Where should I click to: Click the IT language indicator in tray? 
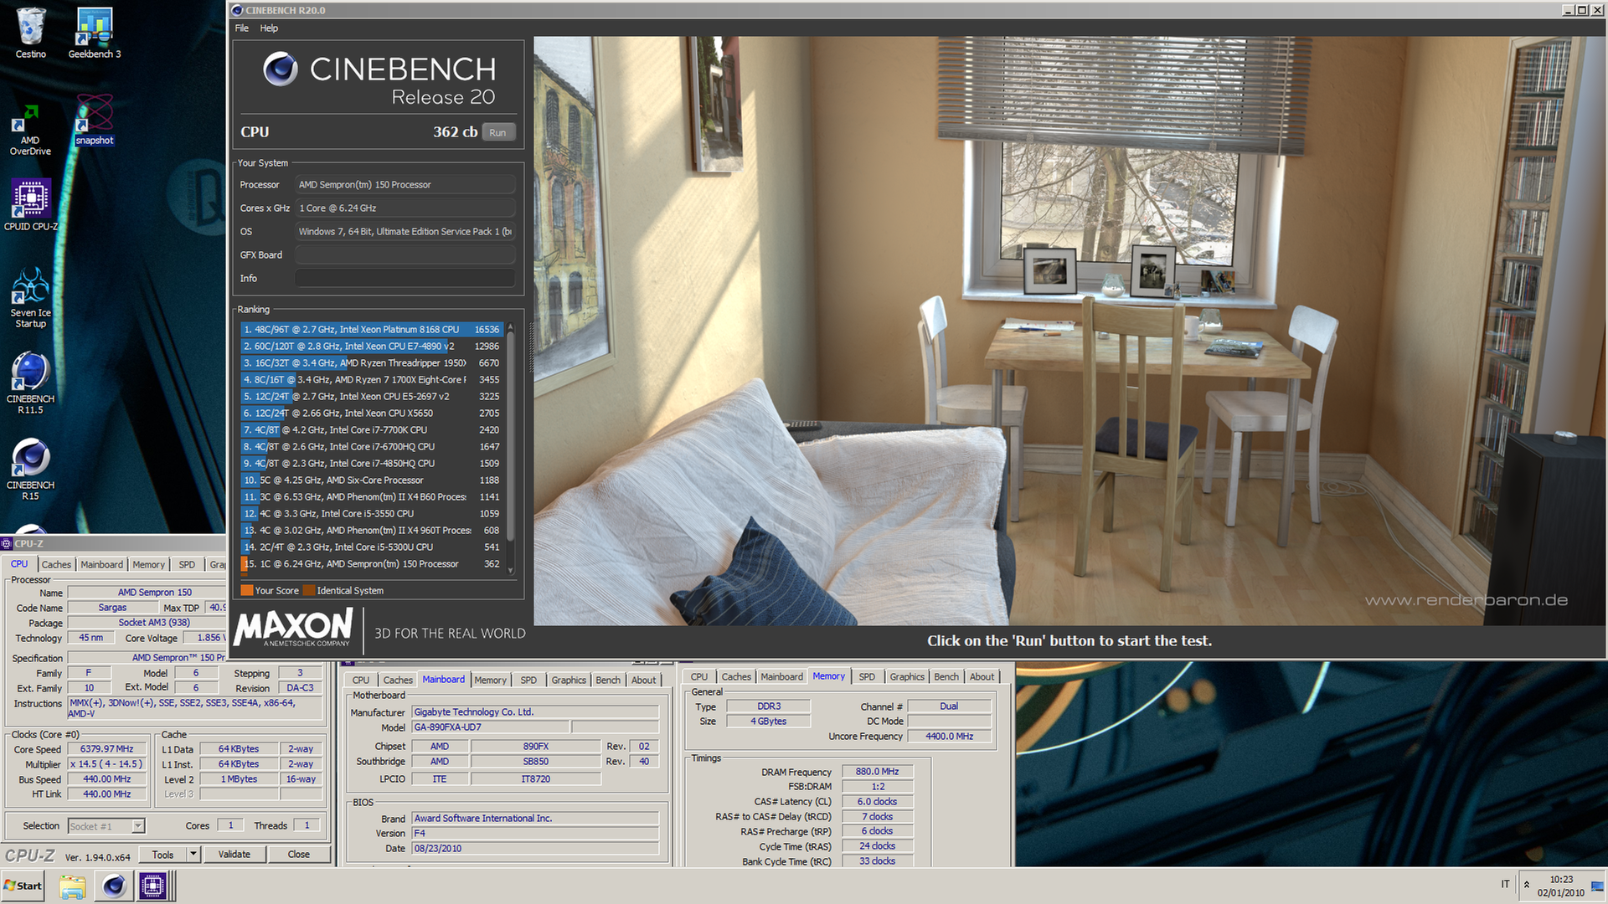click(1505, 885)
